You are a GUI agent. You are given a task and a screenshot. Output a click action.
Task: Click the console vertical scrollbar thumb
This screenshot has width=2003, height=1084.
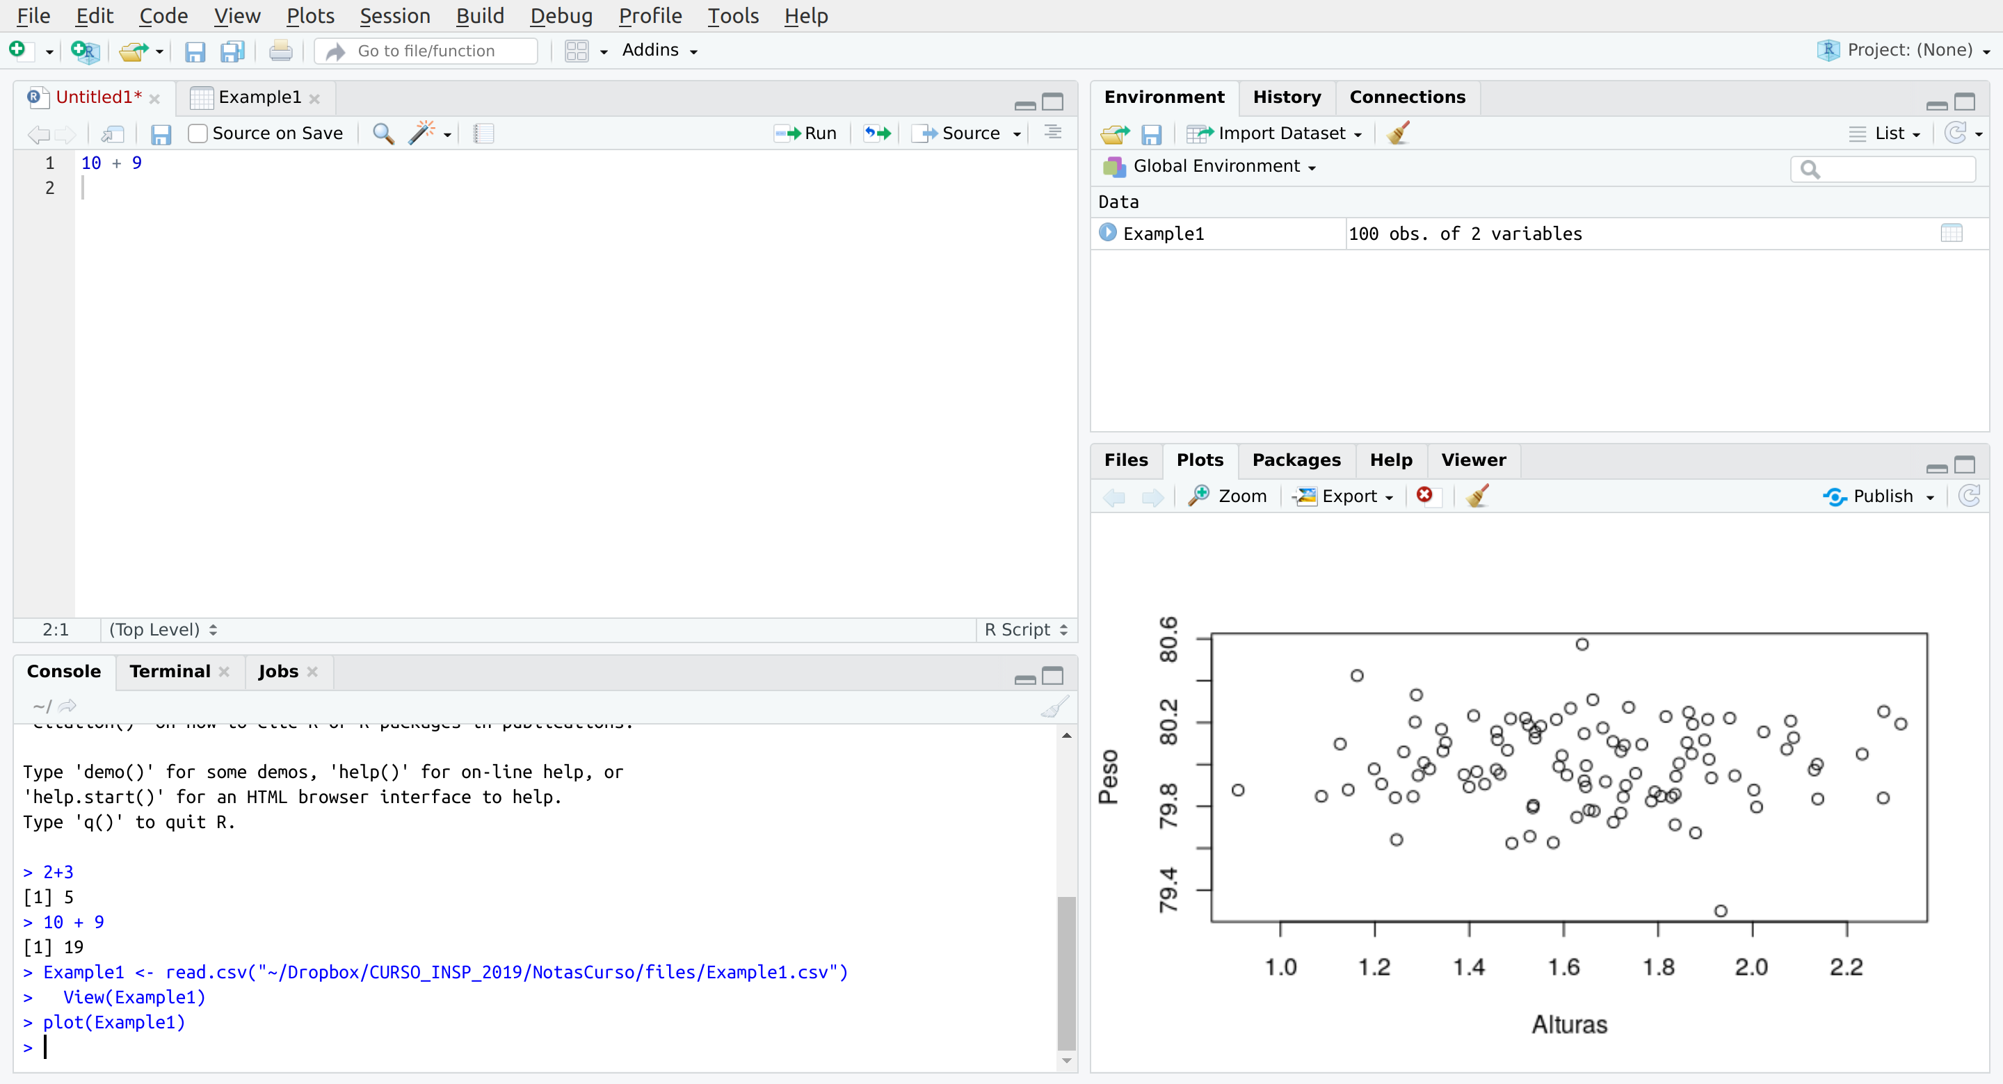1066,972
